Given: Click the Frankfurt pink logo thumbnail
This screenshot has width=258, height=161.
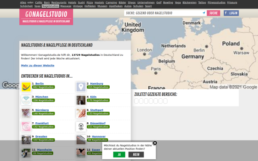Looking at the screenshot, I should (26, 127).
